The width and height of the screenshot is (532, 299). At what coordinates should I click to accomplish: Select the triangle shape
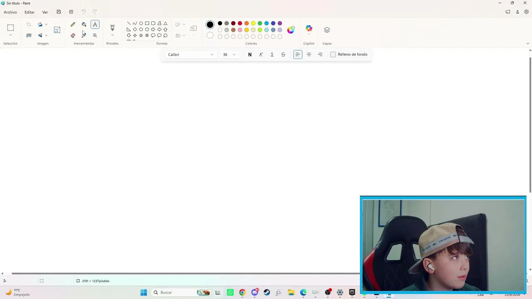(x=165, y=23)
